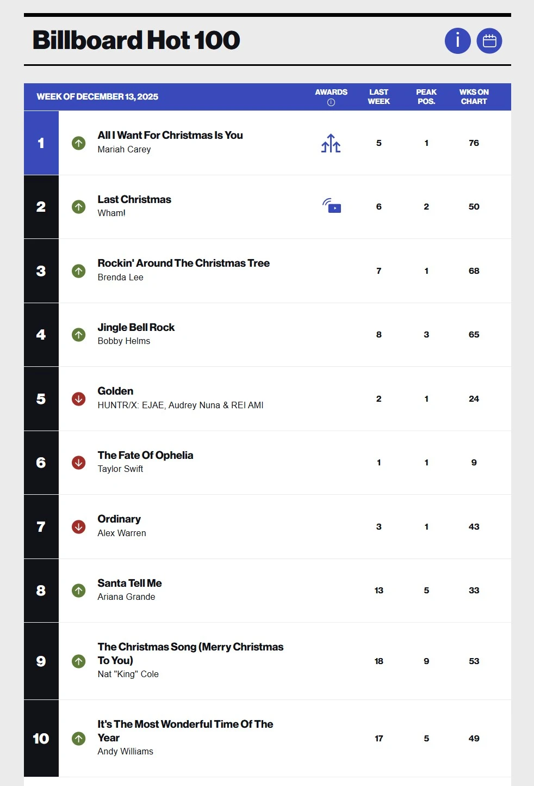Click green up arrow for Jingle Bell Rock
This screenshot has width=534, height=786.
pyautogui.click(x=79, y=335)
